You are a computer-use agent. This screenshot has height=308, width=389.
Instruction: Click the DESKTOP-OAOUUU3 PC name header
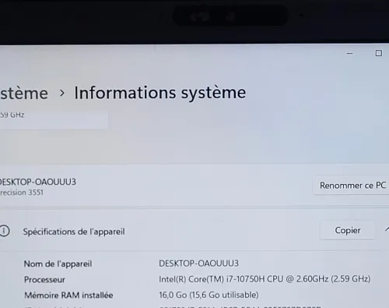tap(38, 182)
